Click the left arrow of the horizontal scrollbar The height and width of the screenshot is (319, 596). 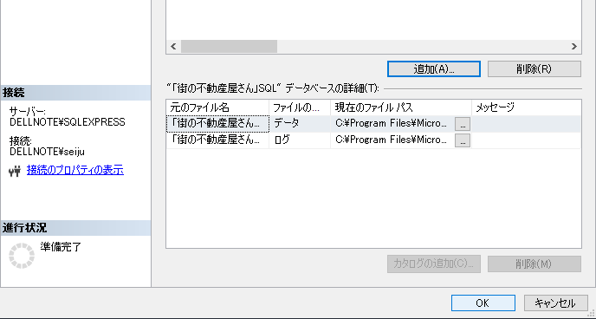tap(173, 47)
